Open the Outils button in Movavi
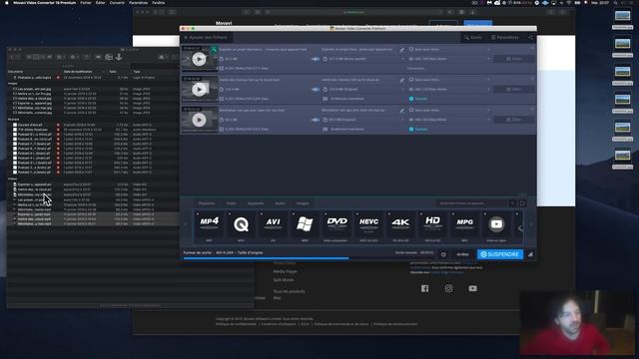 pyautogui.click(x=473, y=38)
